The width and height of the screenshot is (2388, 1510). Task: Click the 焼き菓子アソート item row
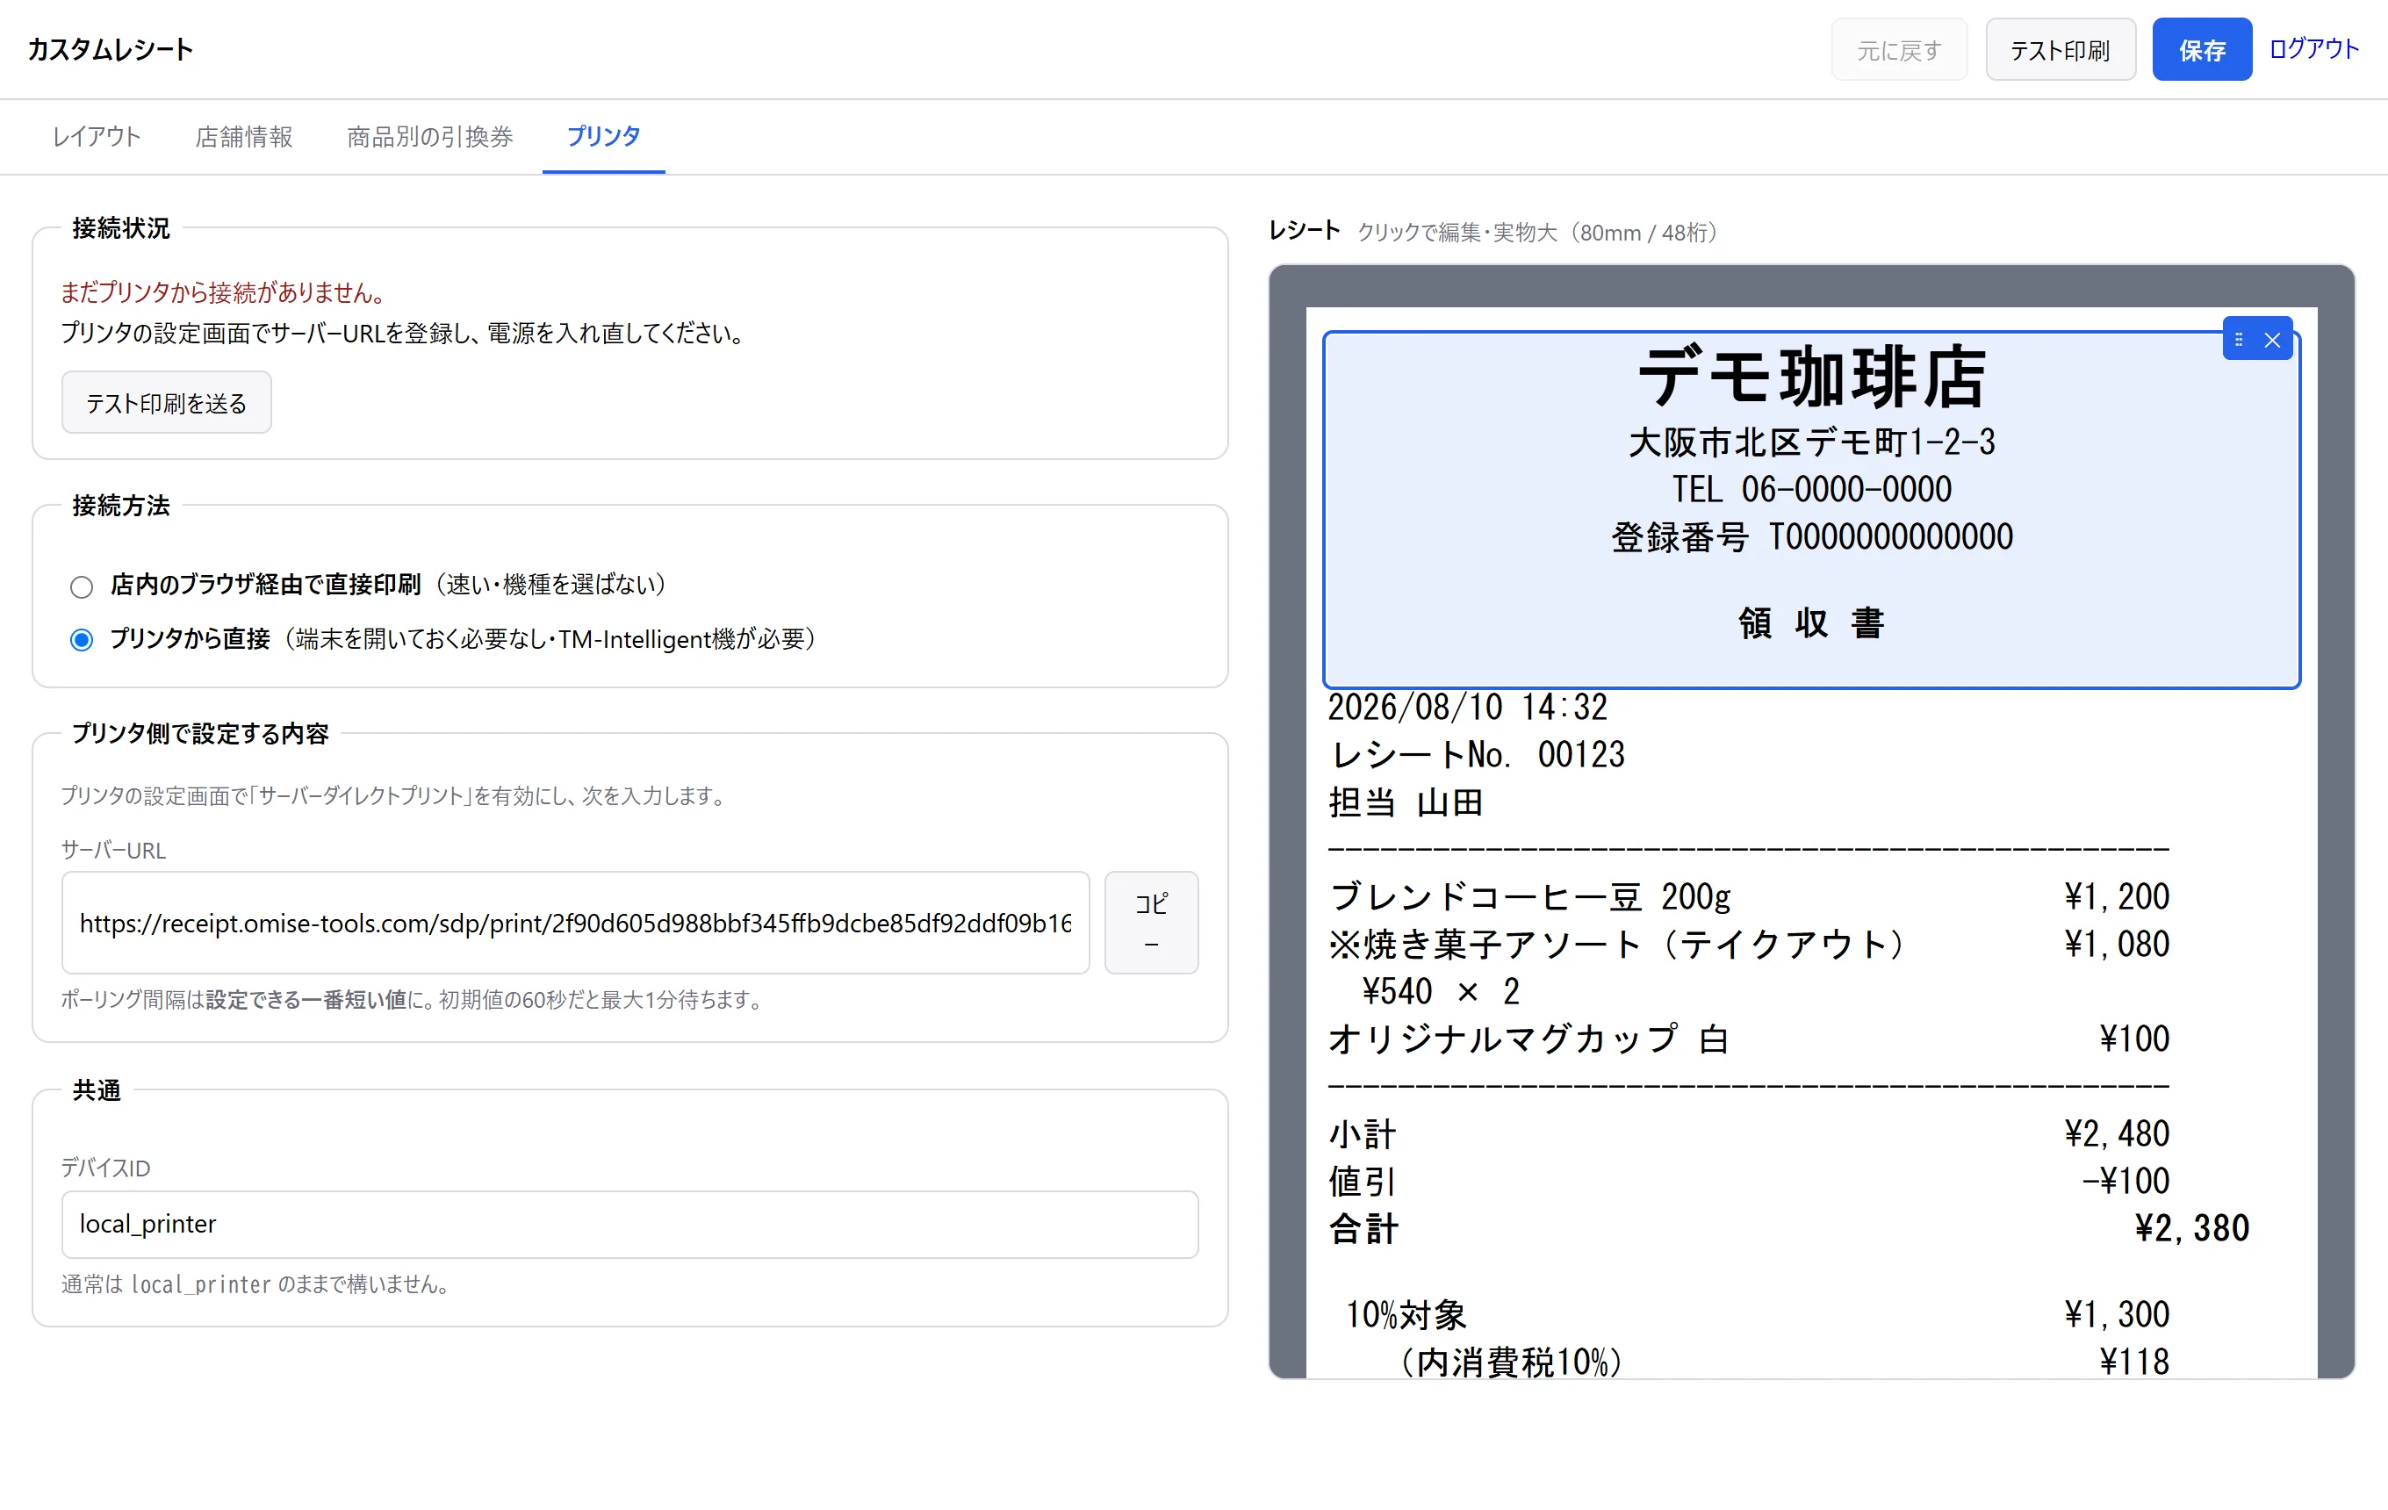[x=1748, y=945]
